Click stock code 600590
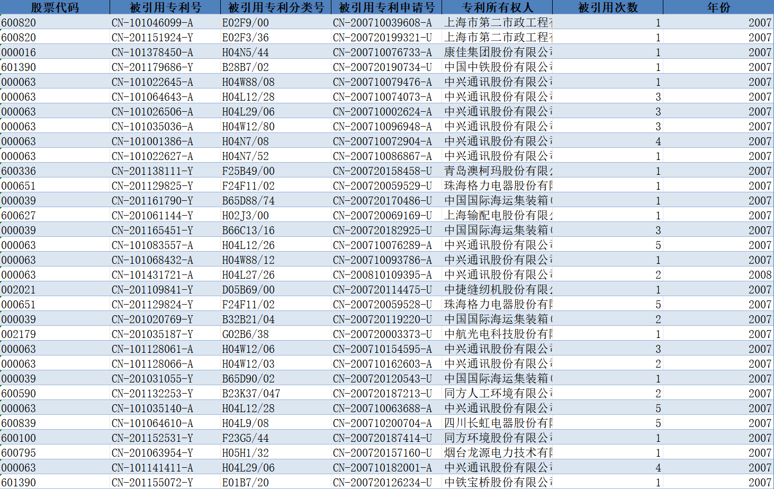774x489 pixels. point(55,394)
